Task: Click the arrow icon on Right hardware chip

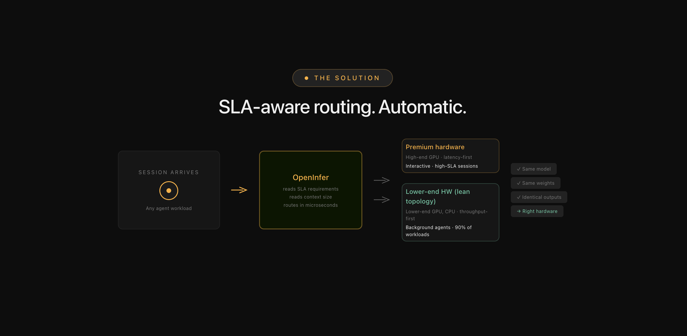Action: click(519, 211)
